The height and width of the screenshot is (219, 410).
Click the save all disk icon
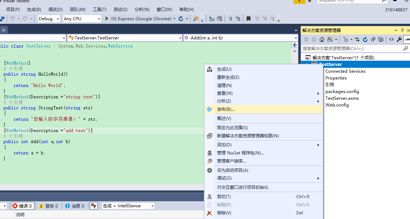(x=2, y=18)
